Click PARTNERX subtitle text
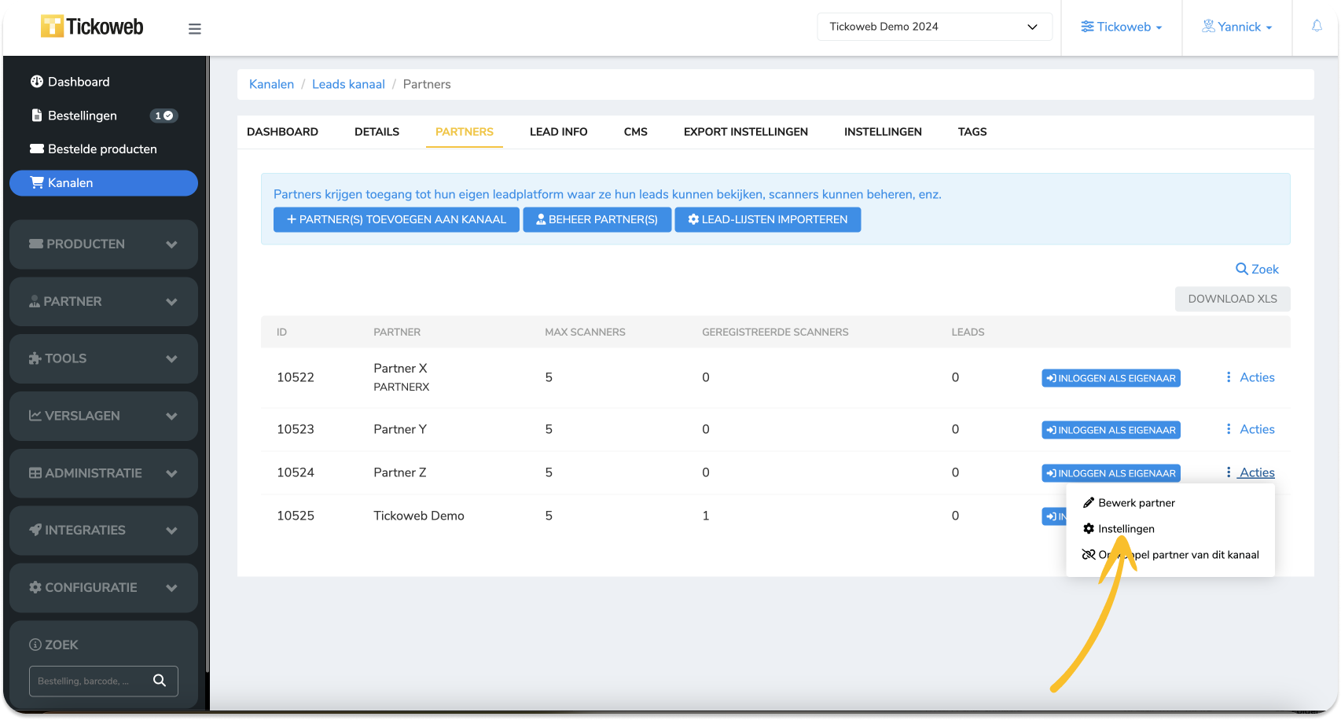The image size is (1341, 720). [x=402, y=387]
